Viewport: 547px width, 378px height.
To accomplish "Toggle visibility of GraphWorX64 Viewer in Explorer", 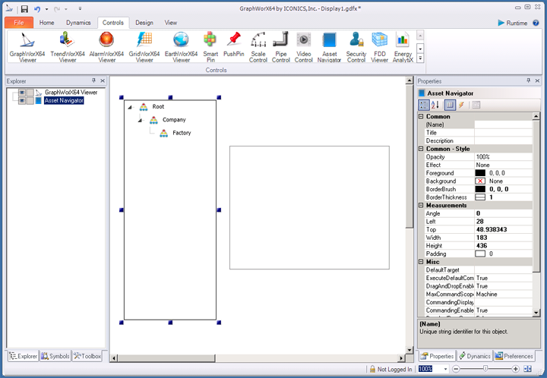I will click(x=23, y=92).
